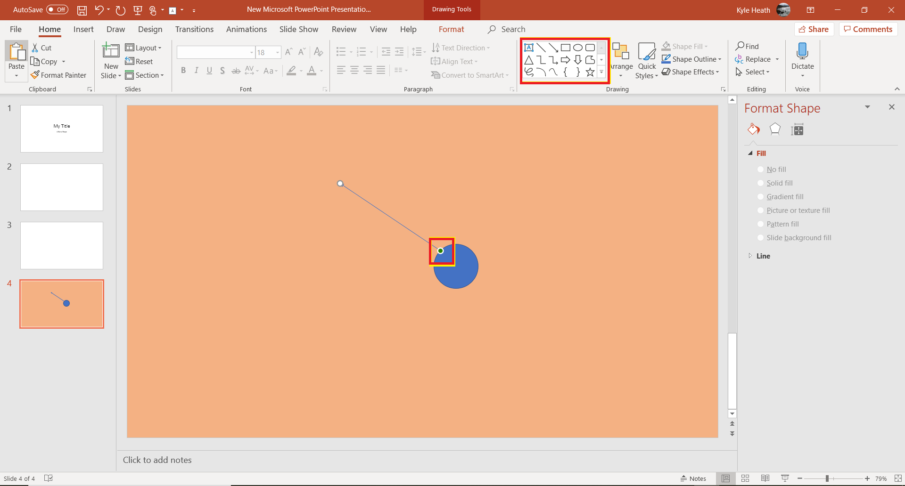Click the Format Painter icon
The image size is (905, 486).
(x=34, y=75)
